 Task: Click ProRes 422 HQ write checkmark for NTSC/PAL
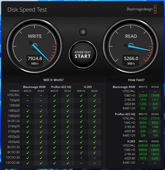[x=54, y=96]
